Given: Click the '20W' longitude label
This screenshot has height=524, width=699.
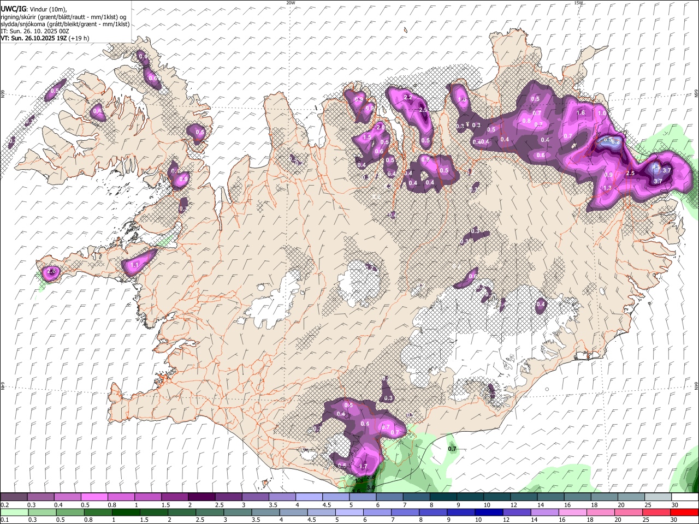Looking at the screenshot, I should click(291, 3).
